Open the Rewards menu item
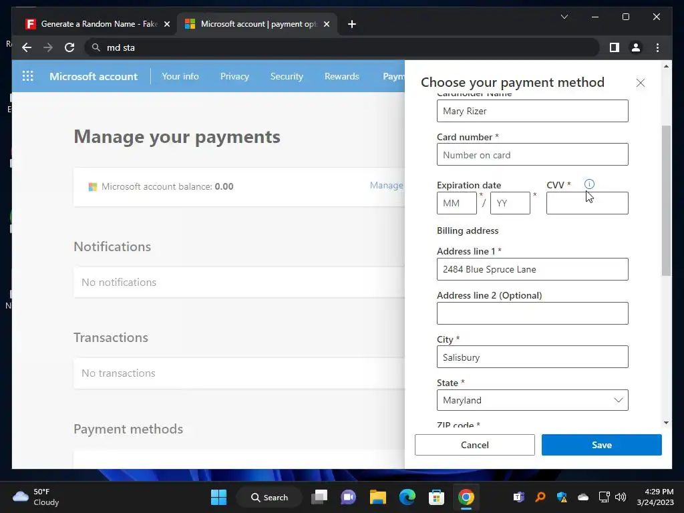 [x=341, y=76]
